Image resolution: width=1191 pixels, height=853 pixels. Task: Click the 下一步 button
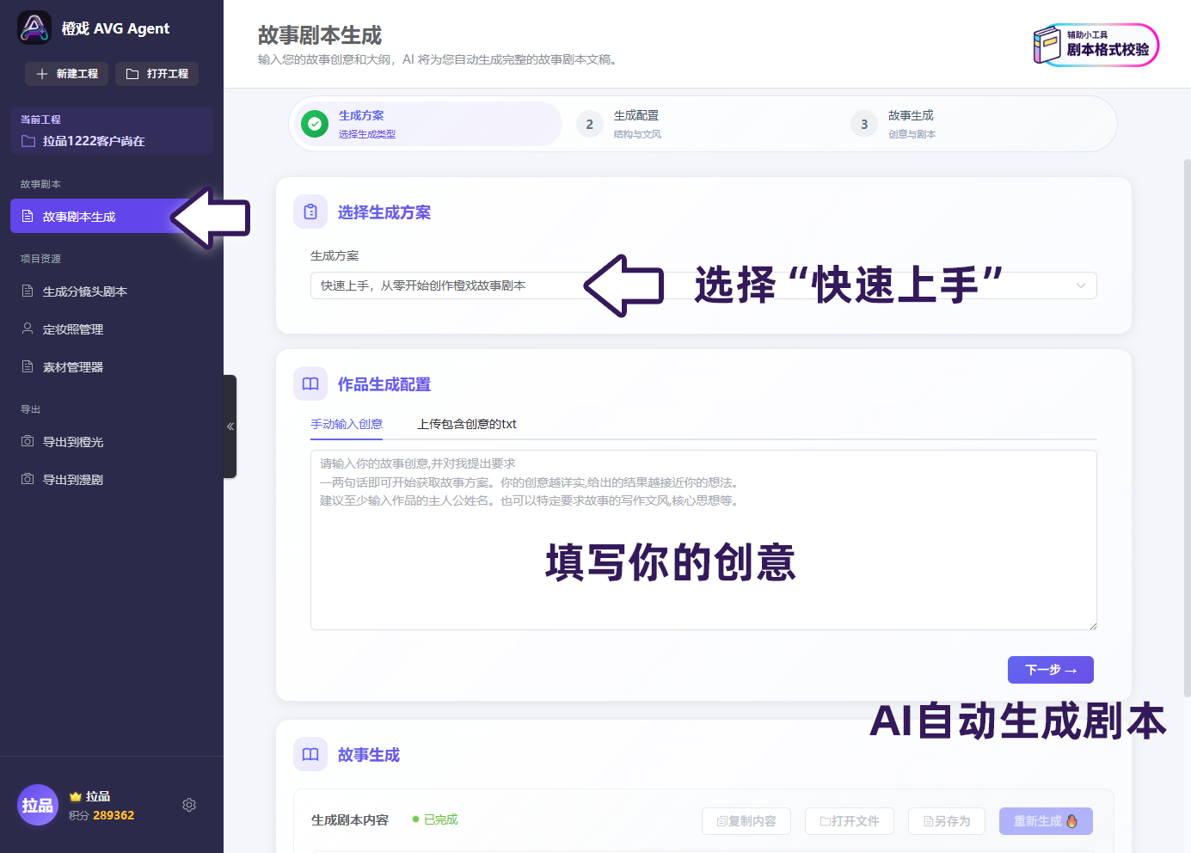click(1050, 670)
